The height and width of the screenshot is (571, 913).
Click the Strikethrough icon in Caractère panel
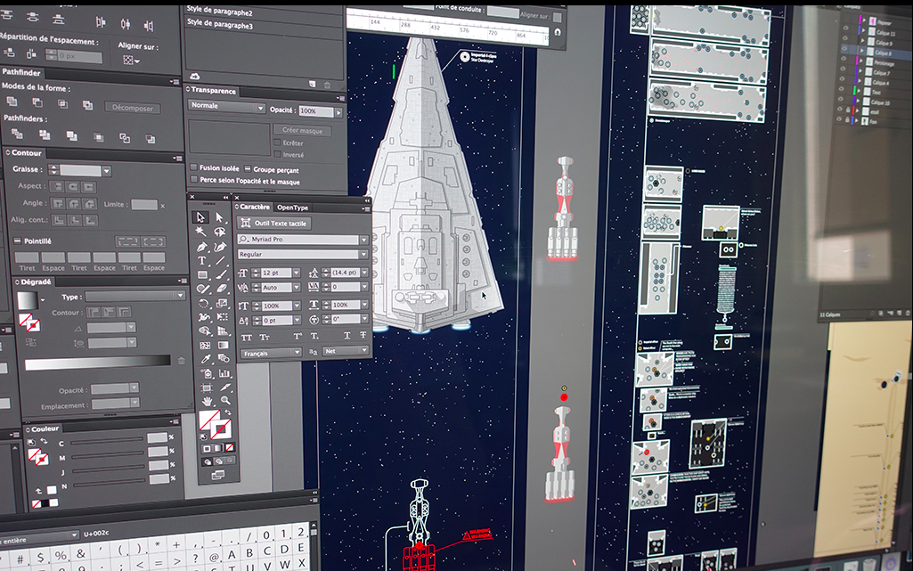pos(363,335)
